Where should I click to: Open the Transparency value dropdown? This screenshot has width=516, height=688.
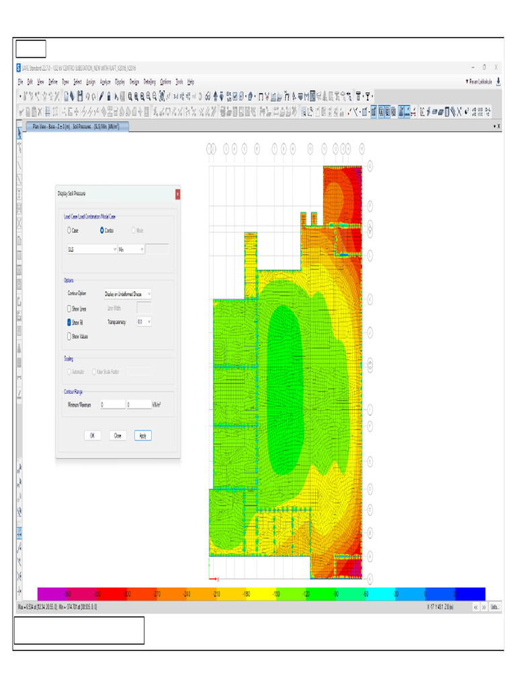(144, 322)
